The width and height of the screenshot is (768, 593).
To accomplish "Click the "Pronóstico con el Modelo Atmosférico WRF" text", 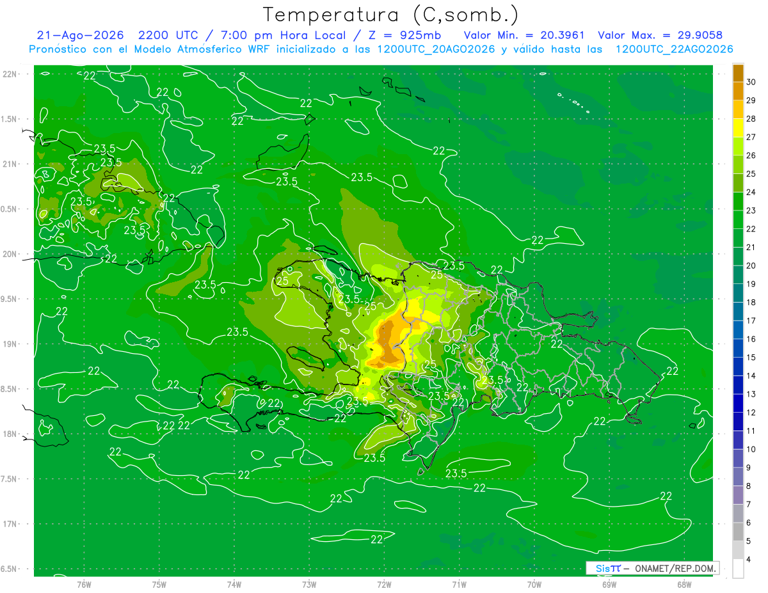I will pos(151,49).
